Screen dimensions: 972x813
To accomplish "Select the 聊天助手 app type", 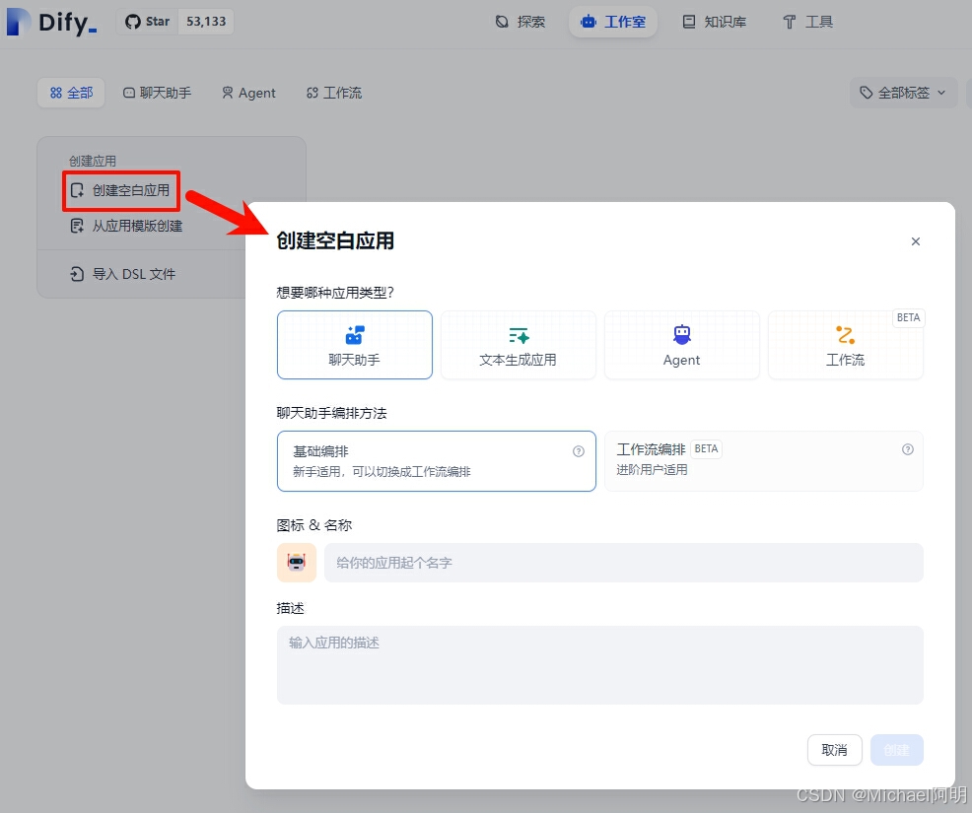I will tap(355, 345).
